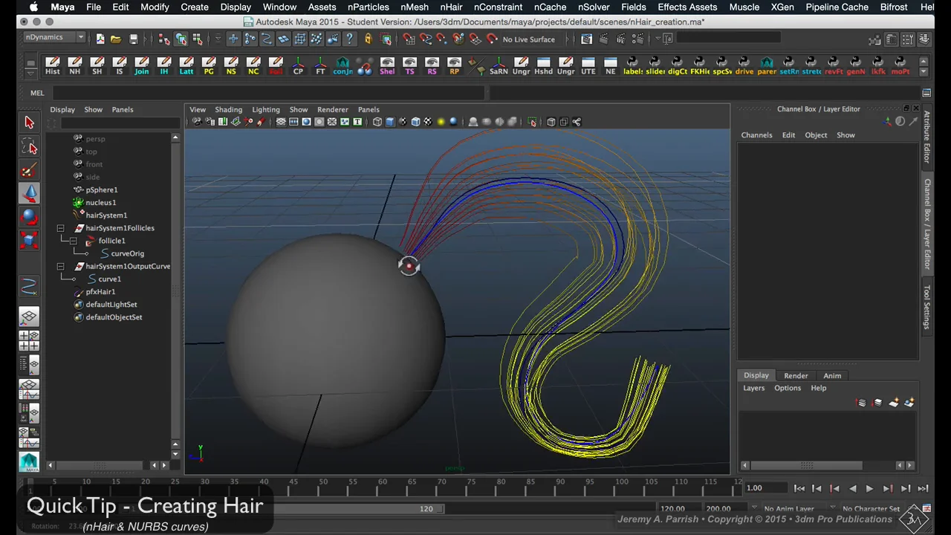This screenshot has width=951, height=535.
Task: Open the nHair menu
Action: (451, 7)
